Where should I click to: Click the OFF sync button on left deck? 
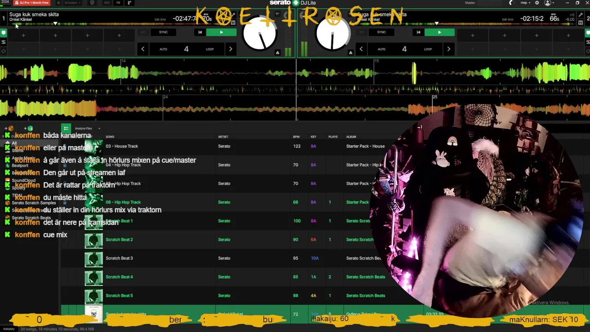(x=142, y=32)
